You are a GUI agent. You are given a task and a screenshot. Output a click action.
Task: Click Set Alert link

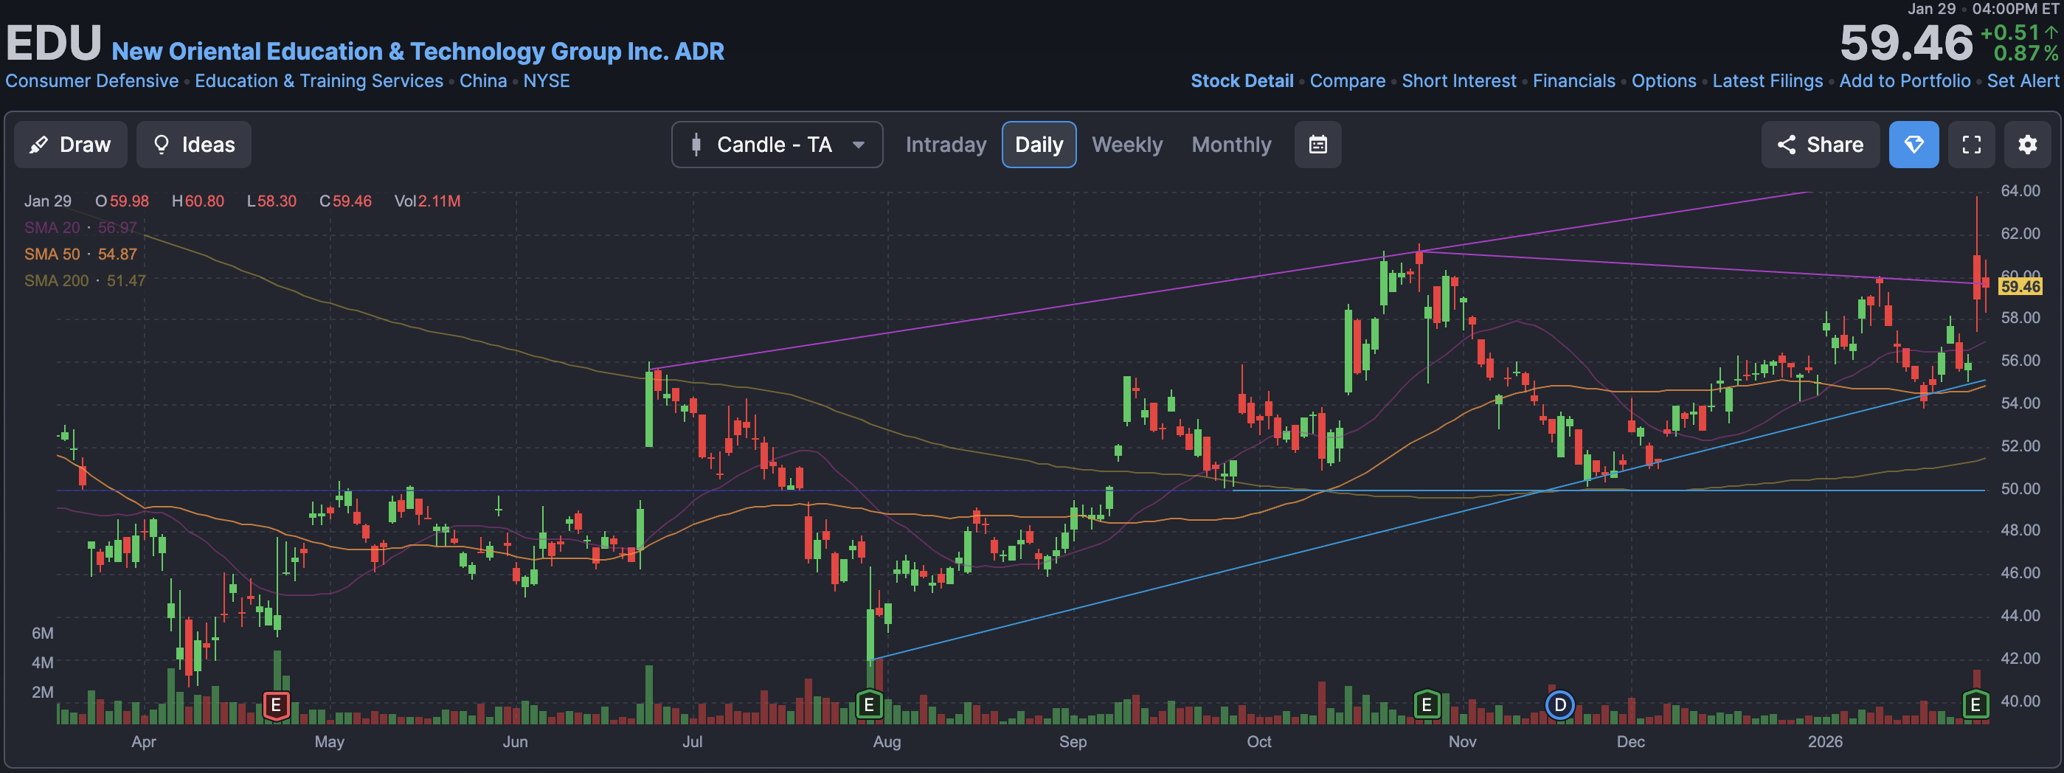click(x=2023, y=81)
